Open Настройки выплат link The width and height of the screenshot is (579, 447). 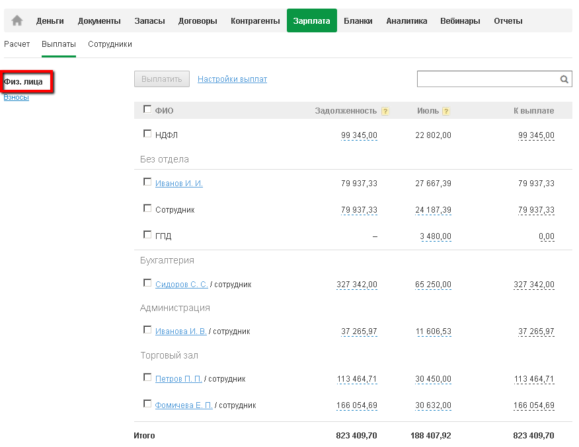232,79
